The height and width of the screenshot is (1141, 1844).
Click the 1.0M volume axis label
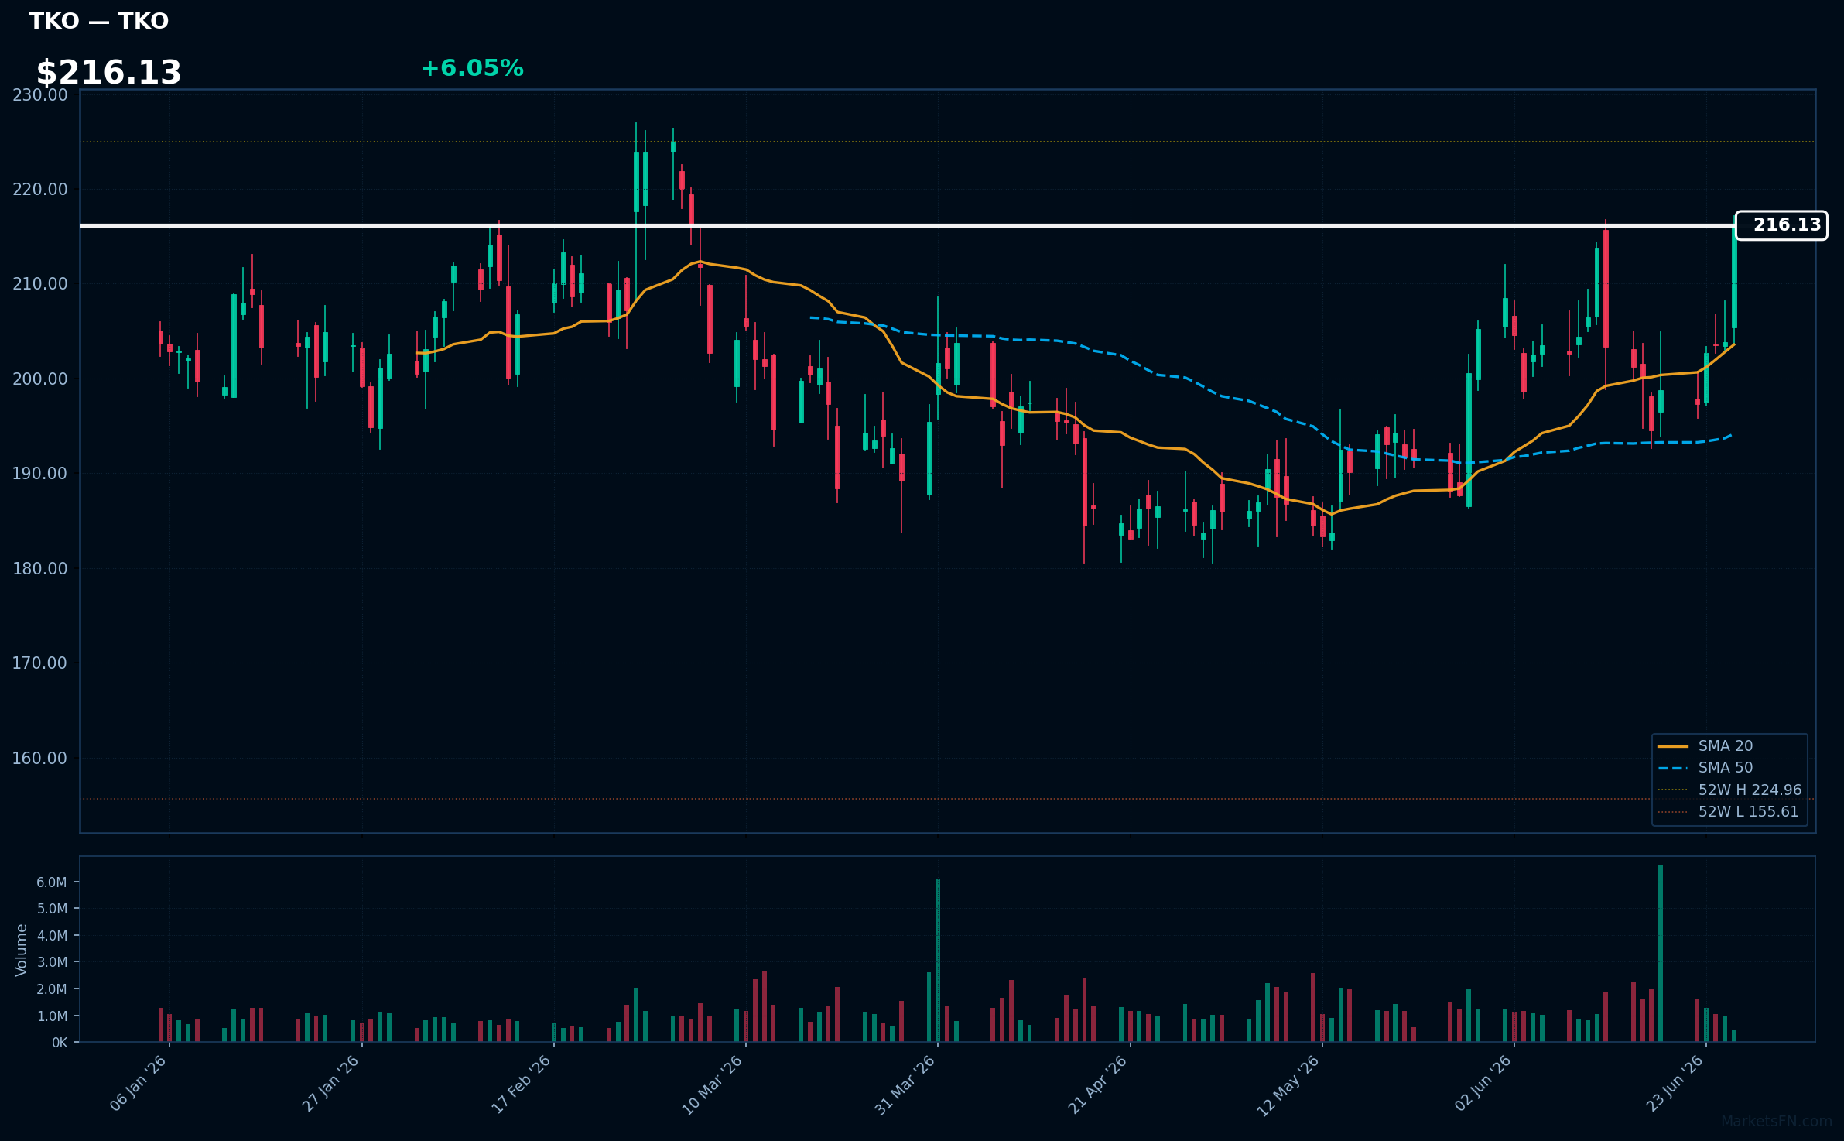point(52,1016)
